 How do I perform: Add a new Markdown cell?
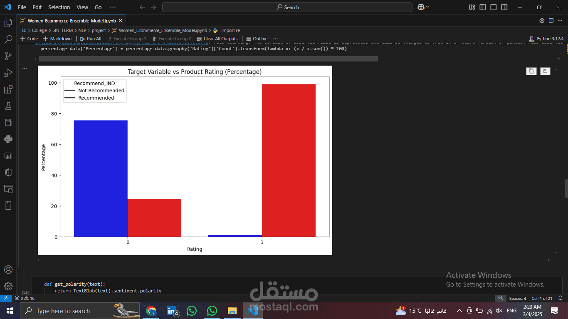click(x=57, y=39)
